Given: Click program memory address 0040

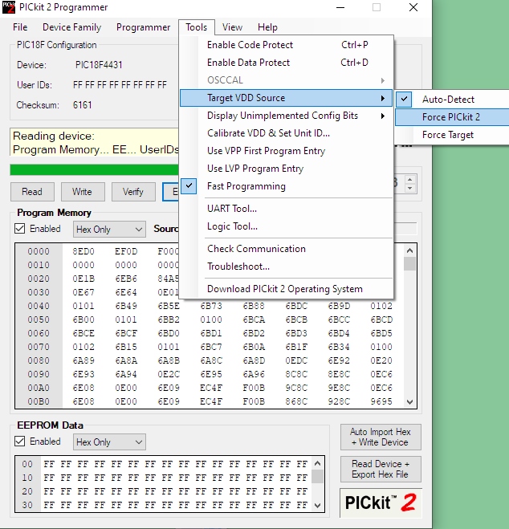Looking at the screenshot, I should pyautogui.click(x=39, y=306).
